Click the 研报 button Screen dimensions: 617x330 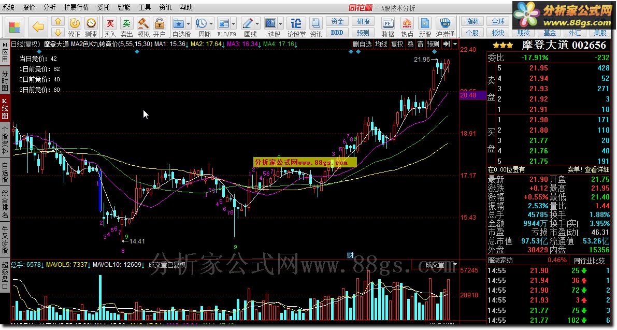click(363, 22)
